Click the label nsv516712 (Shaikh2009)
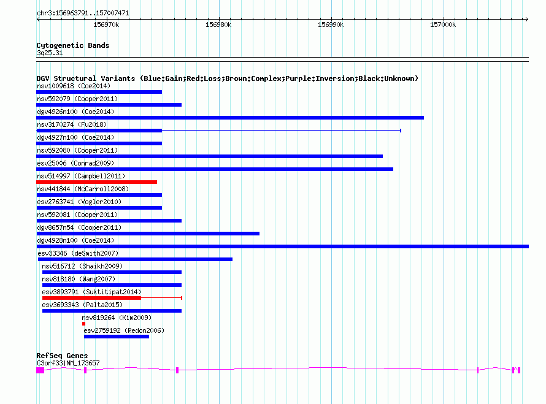The height and width of the screenshot is (404, 546). pos(82,266)
